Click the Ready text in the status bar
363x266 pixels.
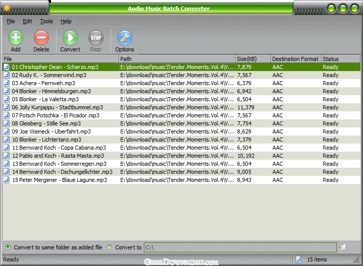(x=11, y=259)
